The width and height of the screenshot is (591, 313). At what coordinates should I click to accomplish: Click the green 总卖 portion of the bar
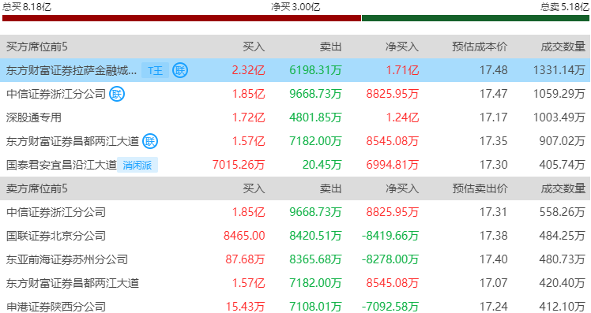point(476,18)
